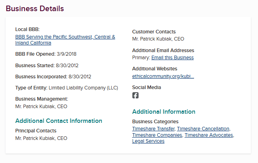
Task: Open the Legal Services category link
Action: coord(148,141)
